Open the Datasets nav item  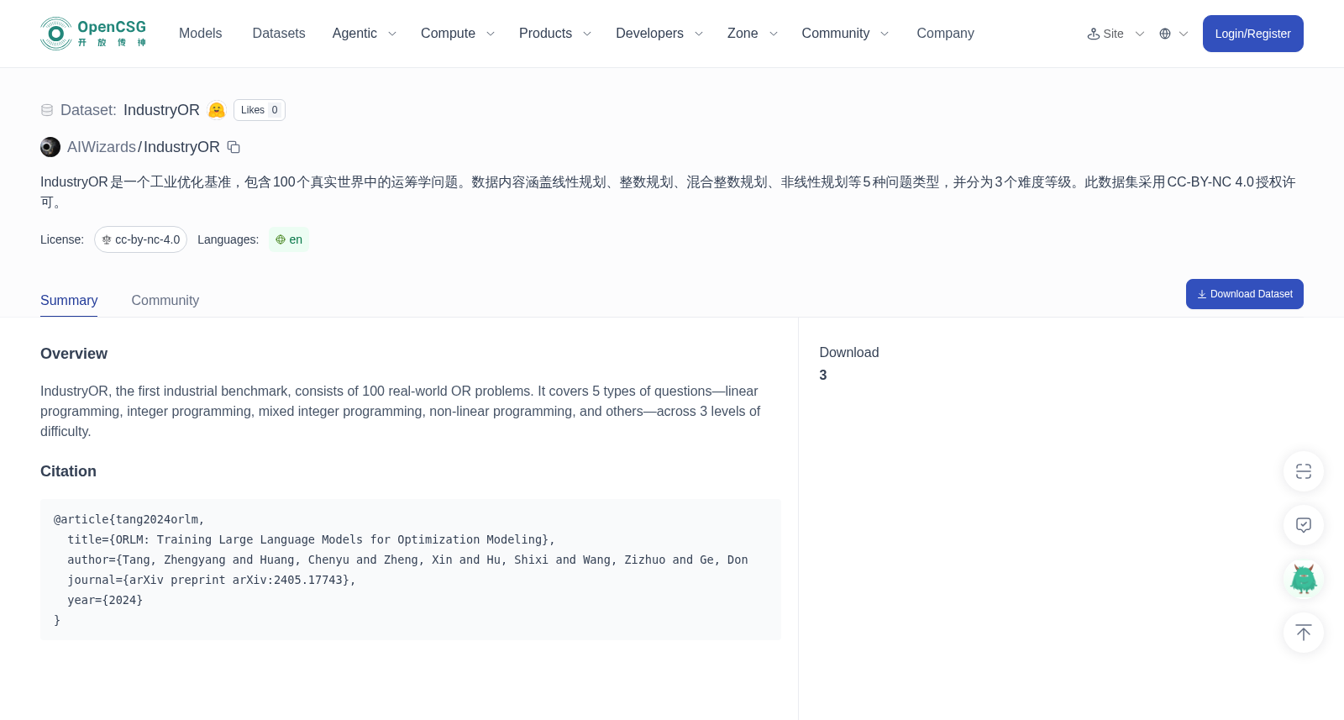pos(279,34)
